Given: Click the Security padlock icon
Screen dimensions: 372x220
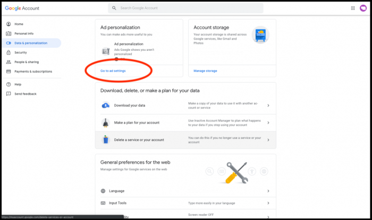Looking at the screenshot, I should click(9, 52).
